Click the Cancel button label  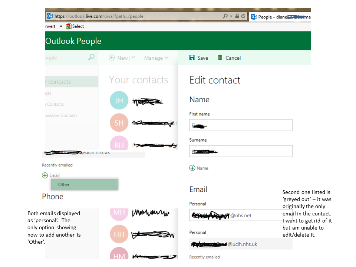[x=233, y=58]
